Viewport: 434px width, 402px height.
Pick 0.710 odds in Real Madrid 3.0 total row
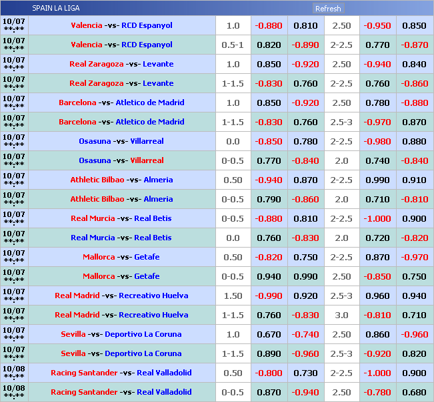pyautogui.click(x=414, y=315)
